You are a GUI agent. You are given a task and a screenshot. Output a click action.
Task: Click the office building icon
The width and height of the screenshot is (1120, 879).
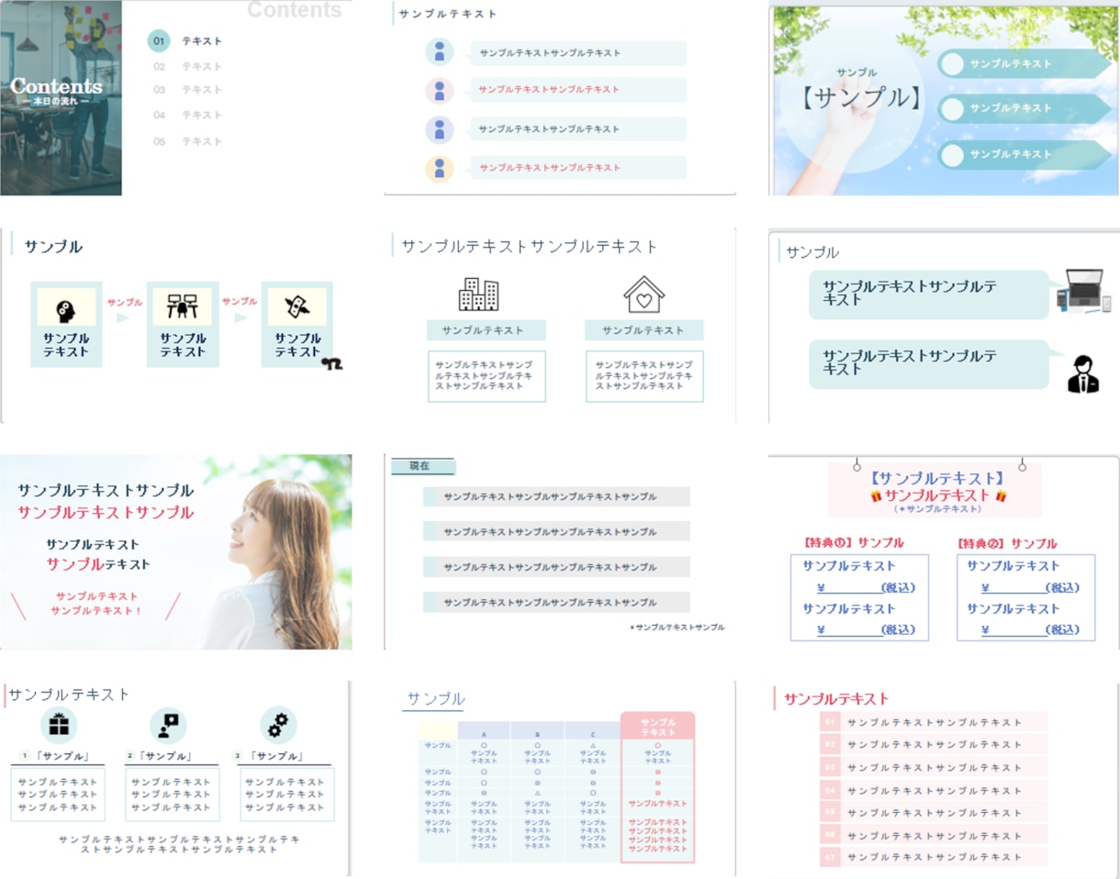478,295
